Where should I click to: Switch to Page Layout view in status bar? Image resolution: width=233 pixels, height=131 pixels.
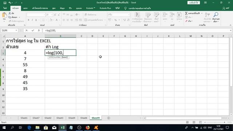[194, 122]
